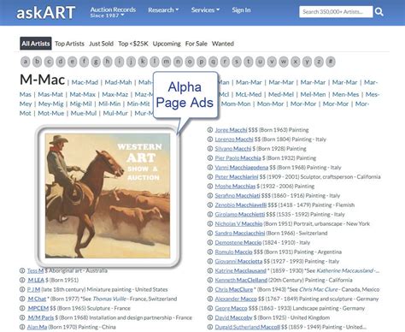Click the info icon beside David Maccoby
Viewport: 405px width, 332px height.
210,317
